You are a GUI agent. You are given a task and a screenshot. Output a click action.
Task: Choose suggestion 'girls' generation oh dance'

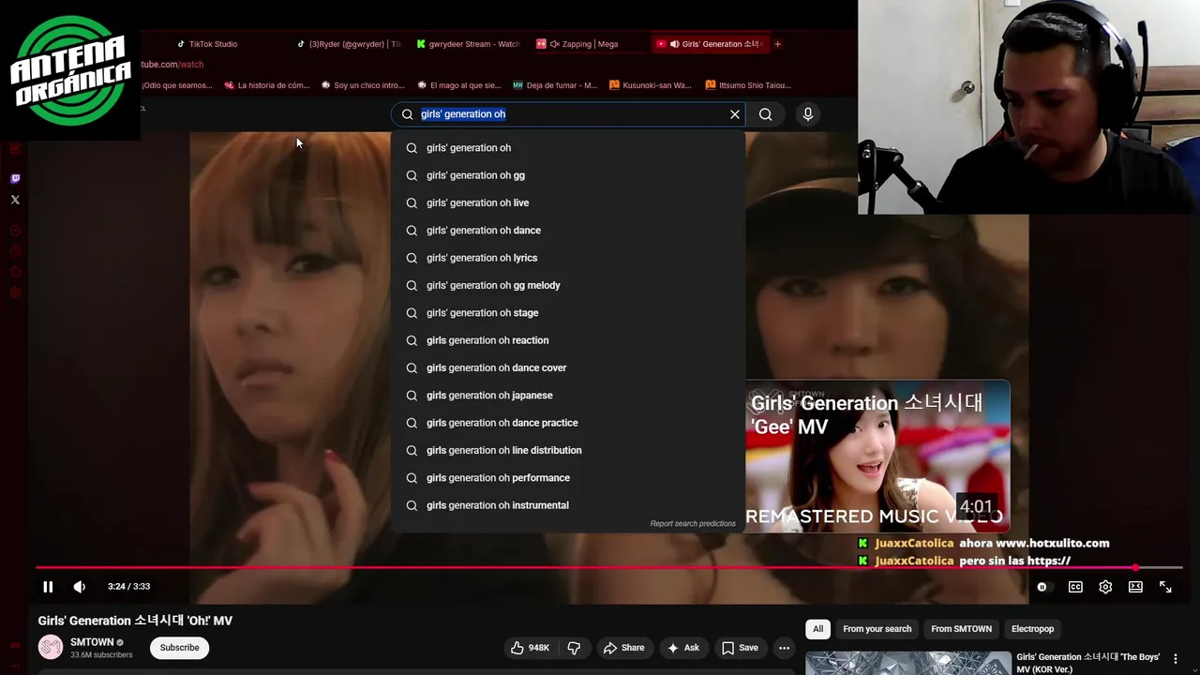pyautogui.click(x=568, y=231)
